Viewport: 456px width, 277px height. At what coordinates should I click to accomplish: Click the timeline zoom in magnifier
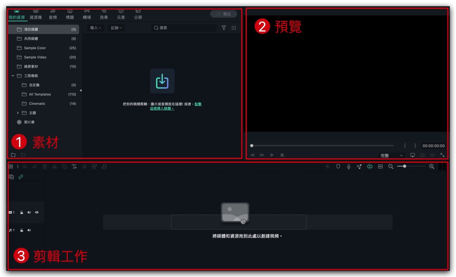(432, 166)
